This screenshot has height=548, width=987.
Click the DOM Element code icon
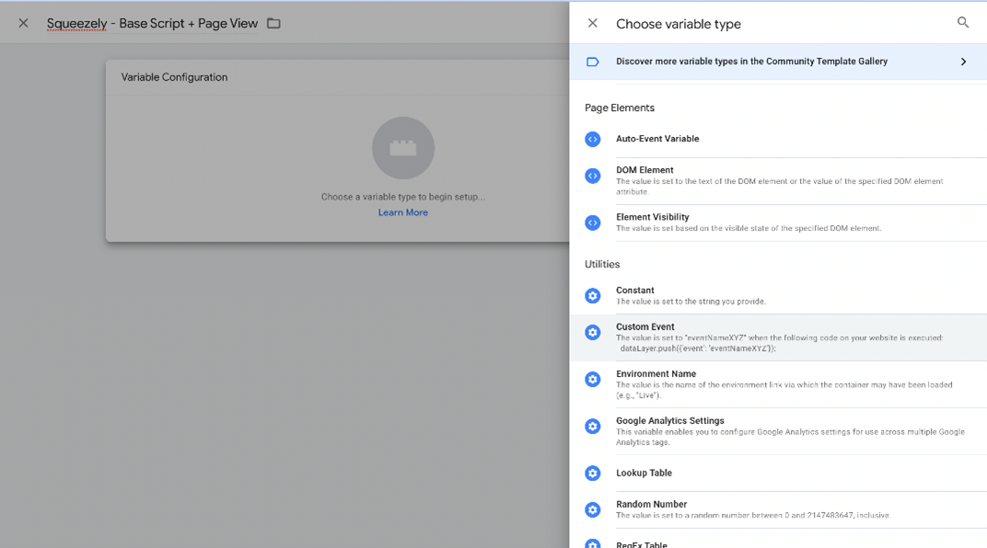coord(592,176)
